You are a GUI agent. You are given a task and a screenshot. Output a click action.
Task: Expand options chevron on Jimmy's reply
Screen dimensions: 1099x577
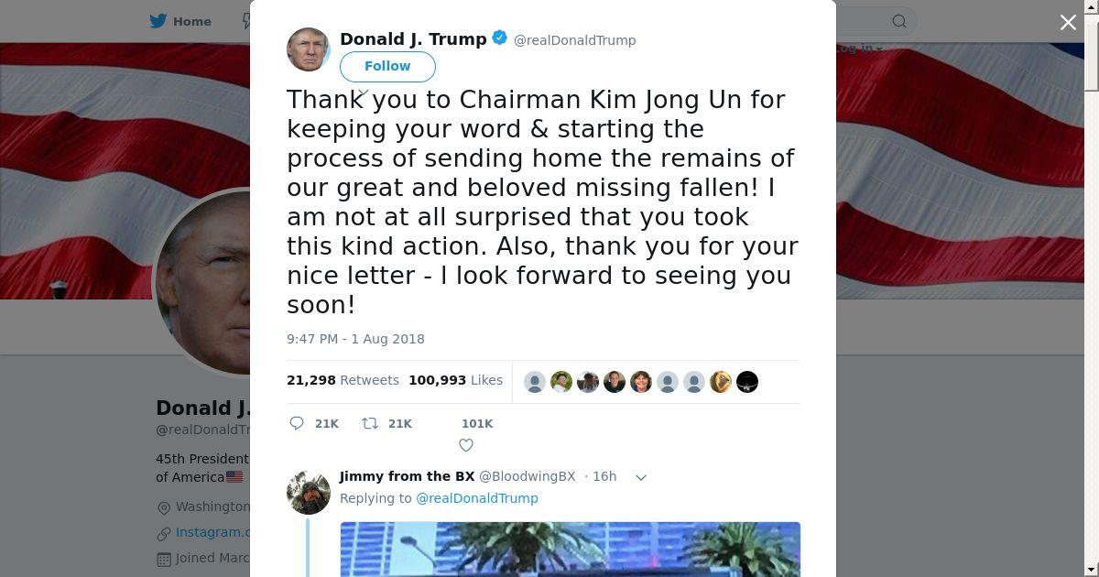[x=641, y=477]
